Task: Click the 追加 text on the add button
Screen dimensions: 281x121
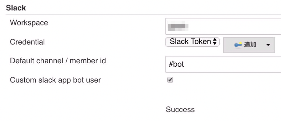Action: pyautogui.click(x=250, y=45)
